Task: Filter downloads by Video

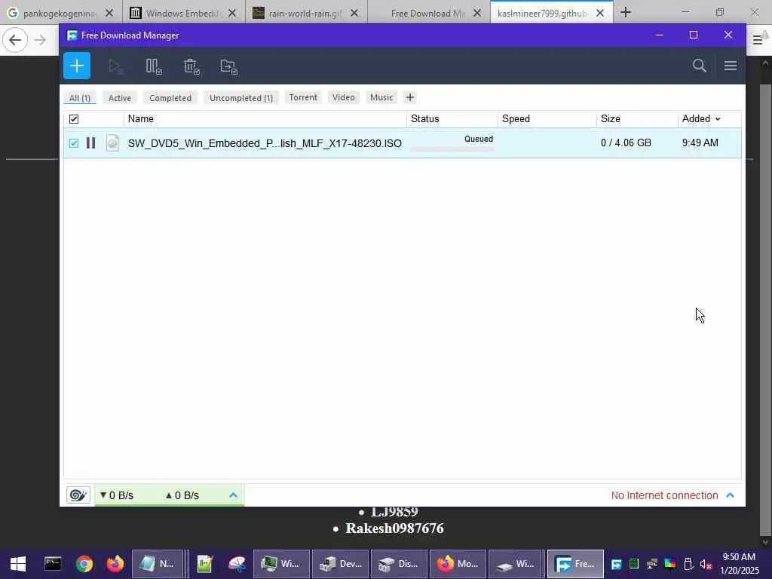Action: pos(344,97)
